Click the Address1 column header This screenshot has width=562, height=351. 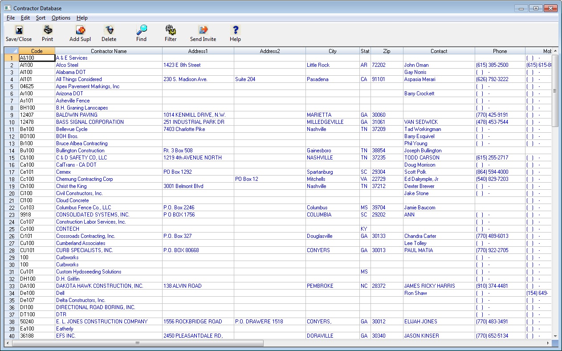198,51
